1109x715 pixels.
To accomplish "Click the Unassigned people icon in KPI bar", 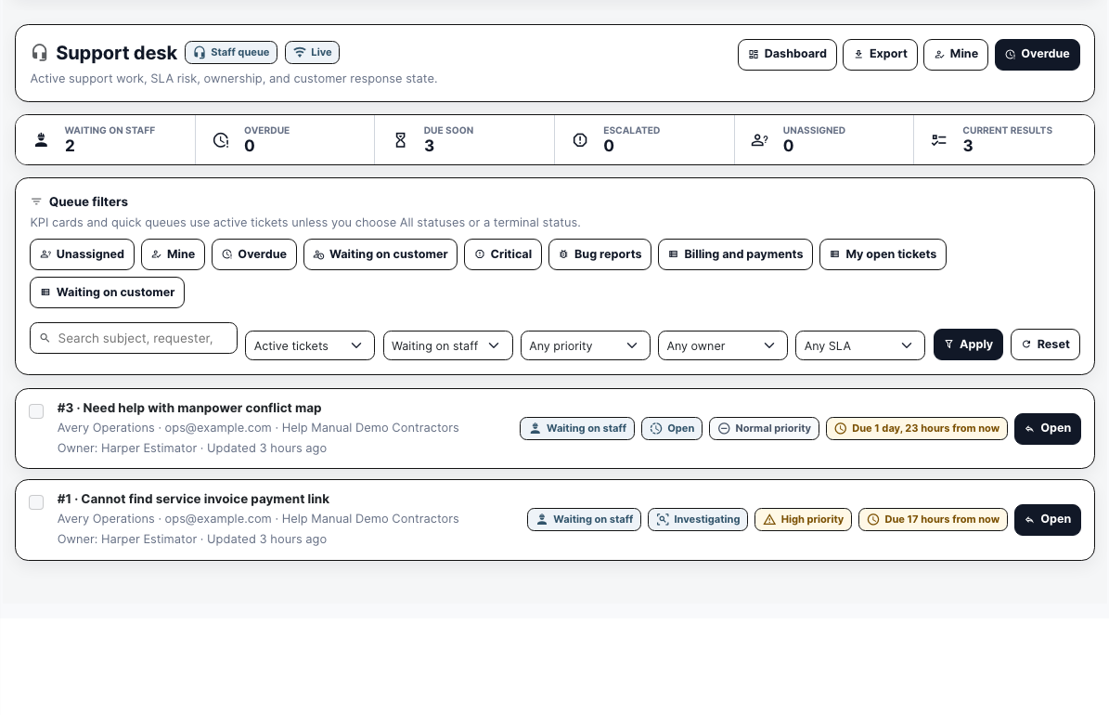I will point(760,140).
